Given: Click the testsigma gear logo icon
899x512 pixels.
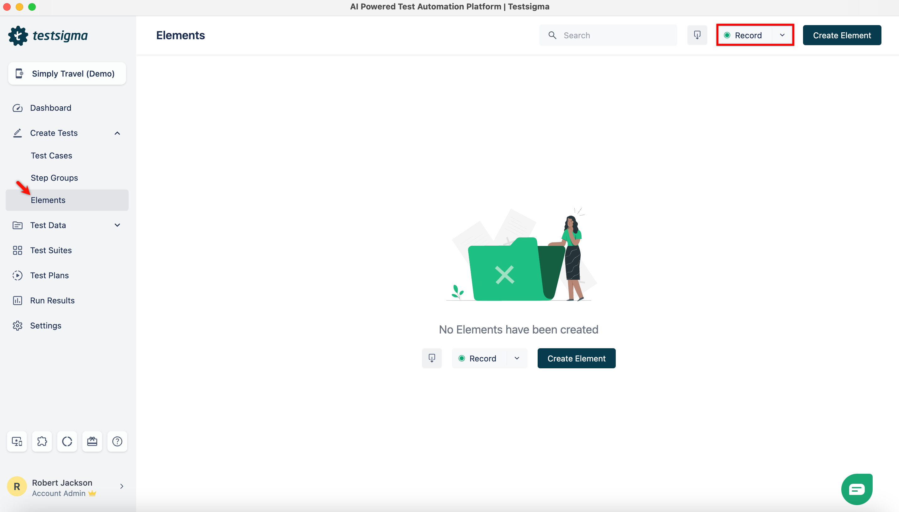Looking at the screenshot, I should 18,35.
